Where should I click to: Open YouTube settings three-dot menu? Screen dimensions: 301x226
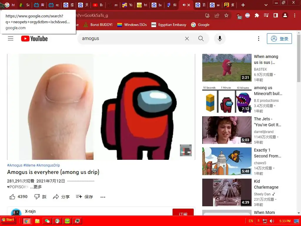(259, 39)
